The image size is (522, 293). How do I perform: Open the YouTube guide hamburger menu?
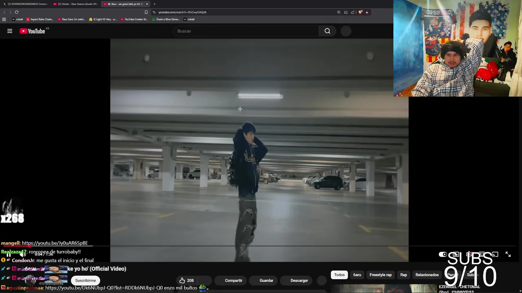pyautogui.click(x=10, y=31)
